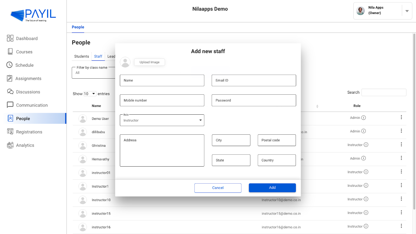Click the table Search box
The image size is (416, 234).
pos(384,92)
